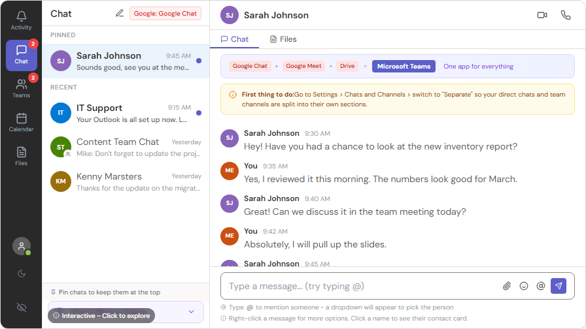Click the Sarah Johnson name in the header

(x=276, y=15)
